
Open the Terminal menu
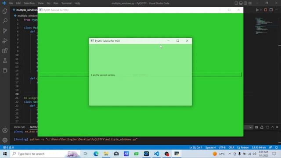pyautogui.click(x=66, y=3)
